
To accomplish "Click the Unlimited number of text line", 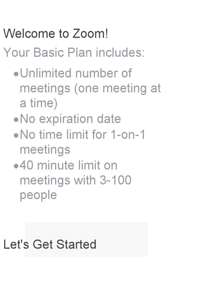I will [76, 73].
